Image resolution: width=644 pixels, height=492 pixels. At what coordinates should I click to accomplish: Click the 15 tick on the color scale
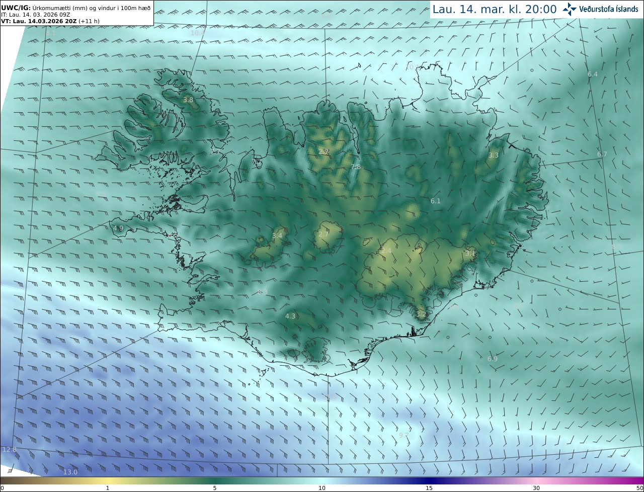[429, 488]
